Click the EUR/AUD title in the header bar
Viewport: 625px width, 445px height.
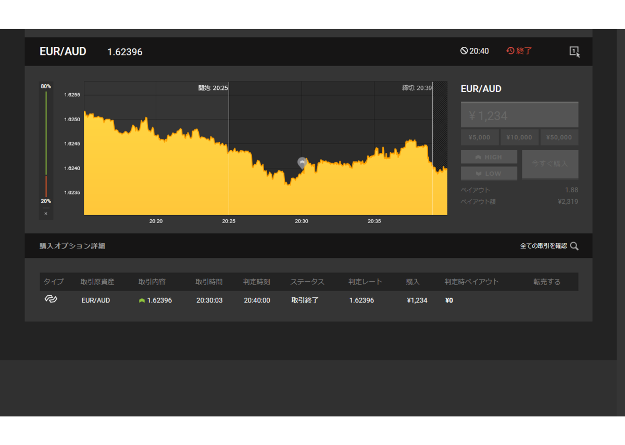click(63, 51)
